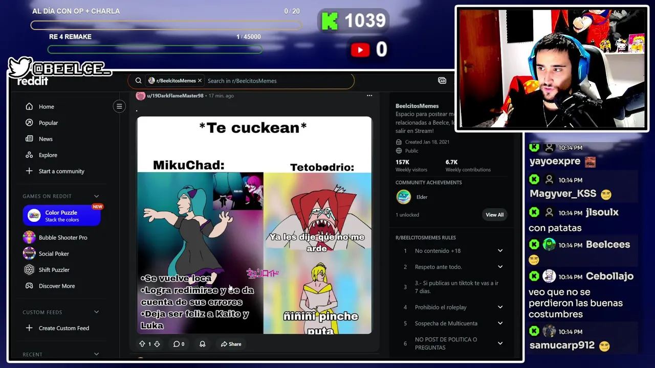Open the post's comments button
This screenshot has width=655, height=368.
(x=179, y=344)
